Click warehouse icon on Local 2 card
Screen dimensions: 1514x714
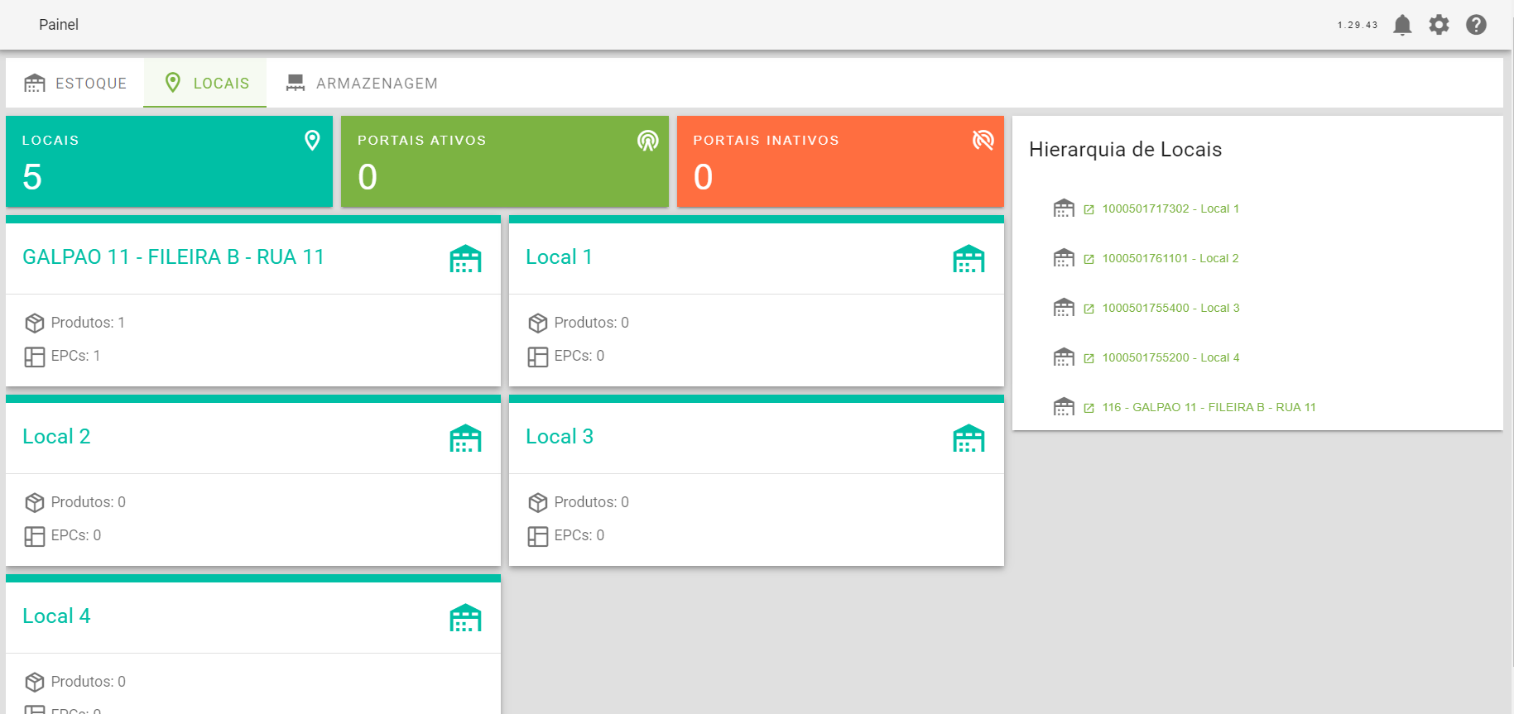(465, 438)
